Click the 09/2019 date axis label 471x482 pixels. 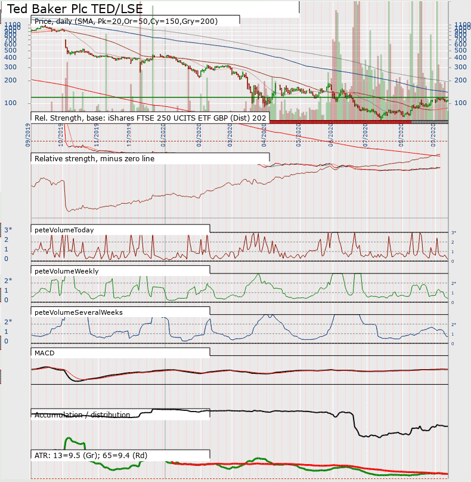click(28, 135)
